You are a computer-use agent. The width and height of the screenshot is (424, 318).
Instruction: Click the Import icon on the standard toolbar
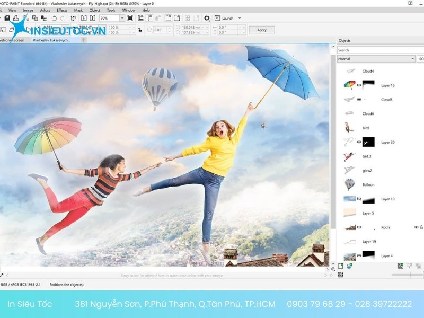[84, 17]
